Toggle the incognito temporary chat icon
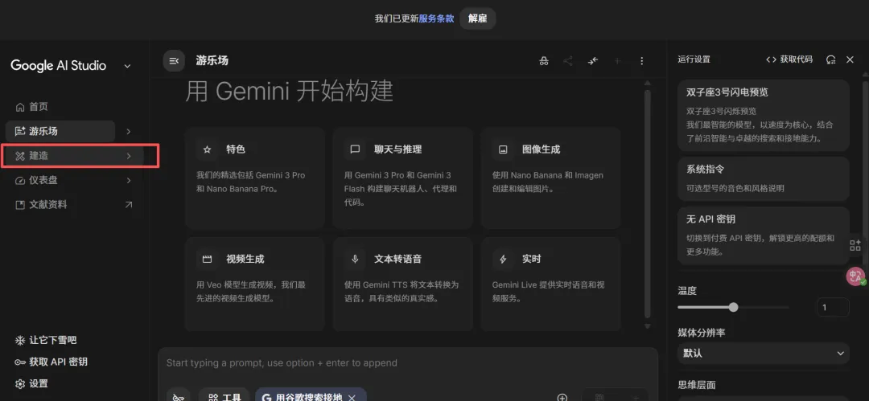This screenshot has height=401, width=869. click(544, 61)
